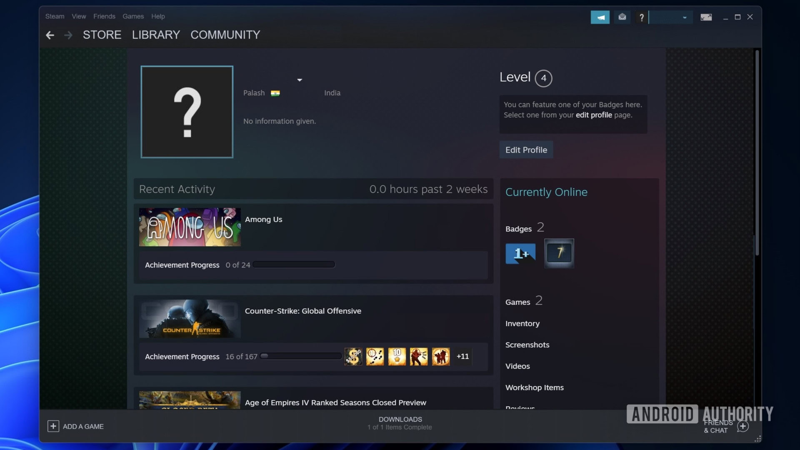Click the Steam notification/messages icon

tap(621, 17)
